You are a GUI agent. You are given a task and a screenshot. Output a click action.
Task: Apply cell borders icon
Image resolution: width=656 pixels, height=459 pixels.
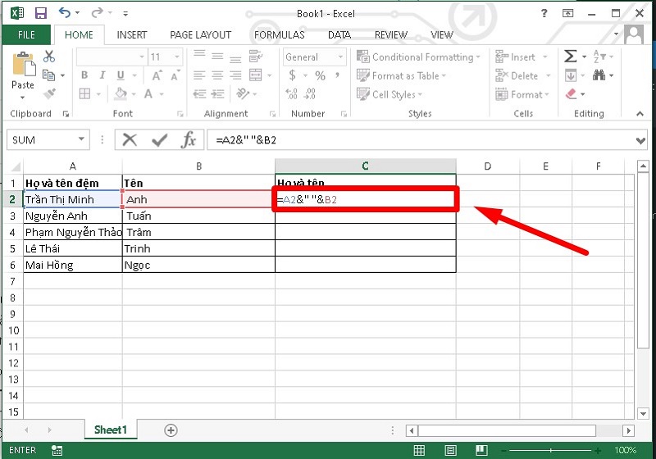click(x=85, y=93)
